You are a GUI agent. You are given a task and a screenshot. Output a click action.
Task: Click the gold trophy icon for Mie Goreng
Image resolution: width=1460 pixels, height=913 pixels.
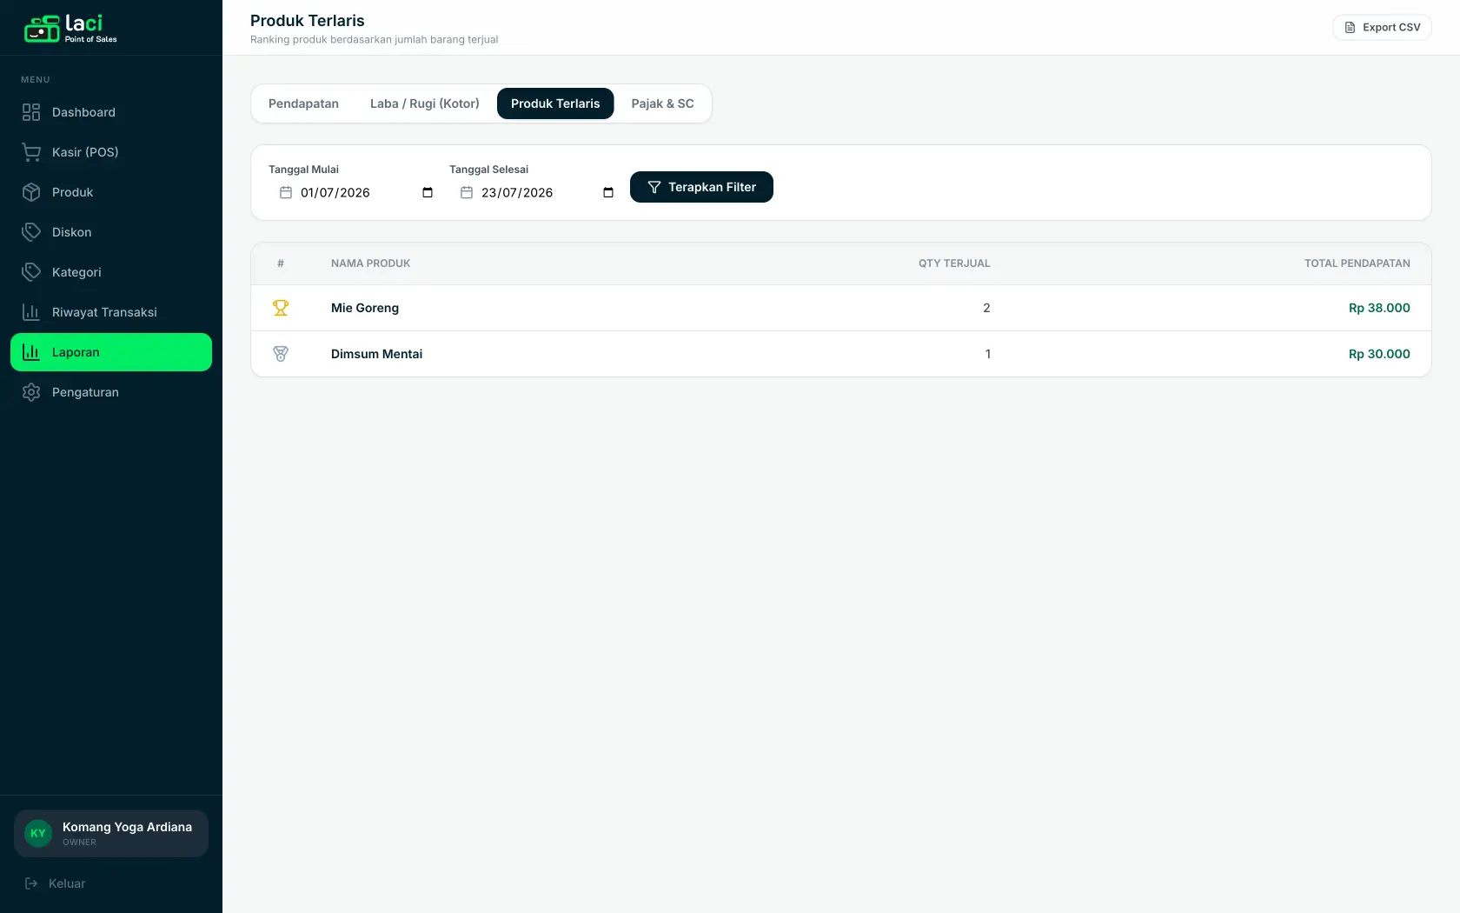pos(281,308)
